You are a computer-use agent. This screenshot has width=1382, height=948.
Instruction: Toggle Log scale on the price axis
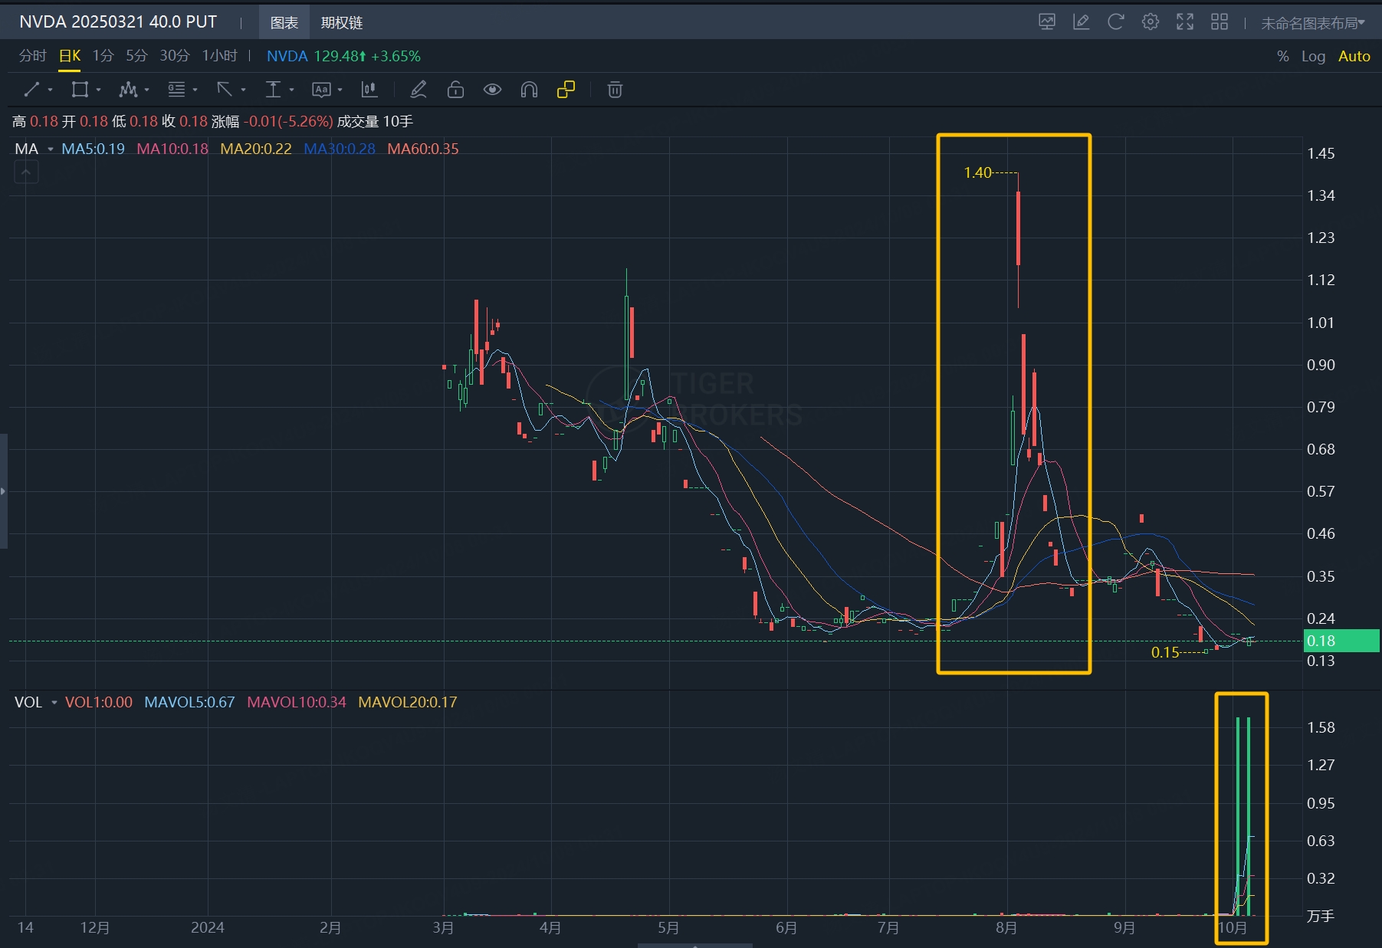pos(1313,56)
